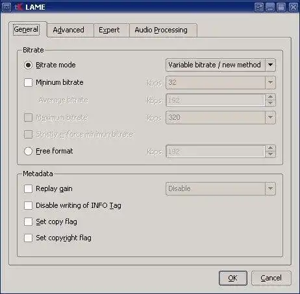
Task: Enable the Minimum bitrate checkbox
Action: pos(28,82)
